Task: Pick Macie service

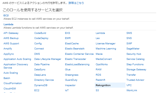Action: point(99,54)
